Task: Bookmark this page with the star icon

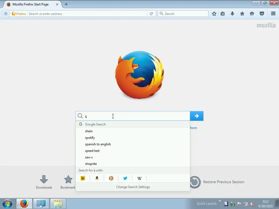Action: tap(214, 14)
